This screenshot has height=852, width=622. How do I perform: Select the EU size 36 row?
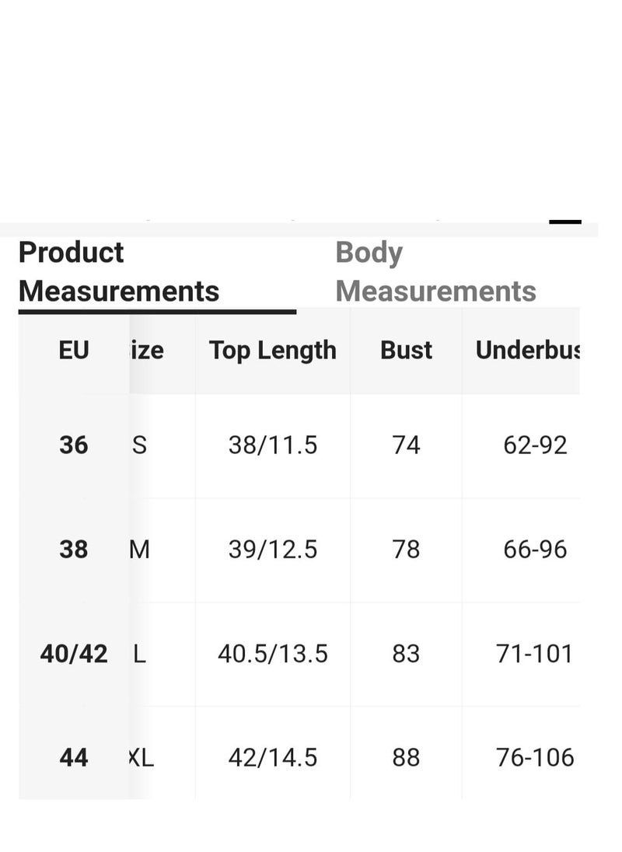[x=299, y=445]
